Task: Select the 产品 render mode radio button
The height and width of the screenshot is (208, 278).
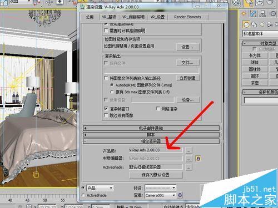Action: [x=83, y=187]
